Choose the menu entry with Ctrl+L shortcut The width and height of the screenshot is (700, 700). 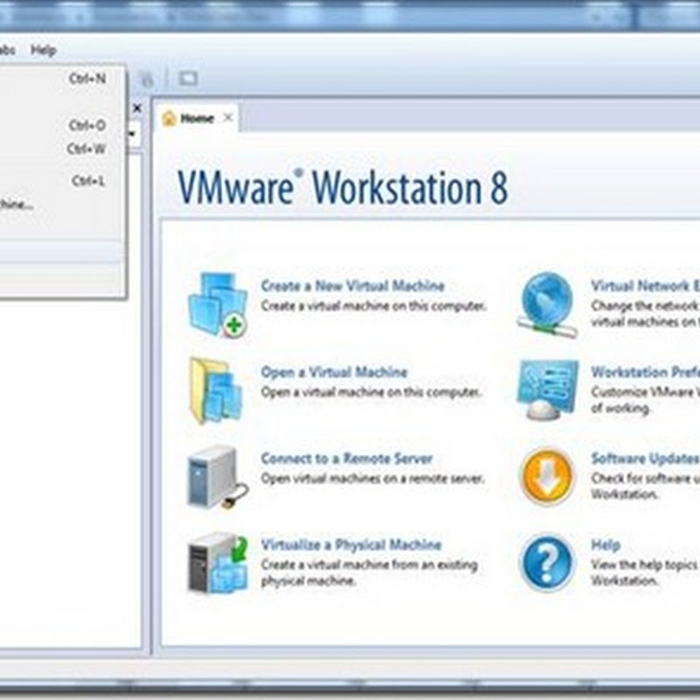pyautogui.click(x=61, y=181)
